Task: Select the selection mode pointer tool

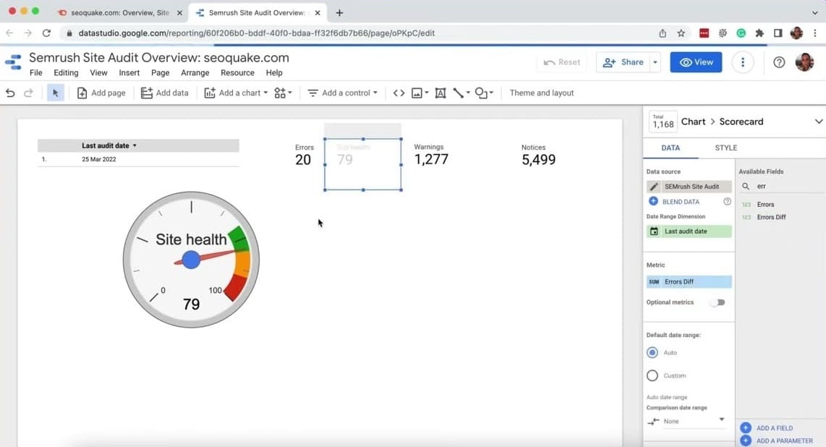Action: [x=55, y=93]
